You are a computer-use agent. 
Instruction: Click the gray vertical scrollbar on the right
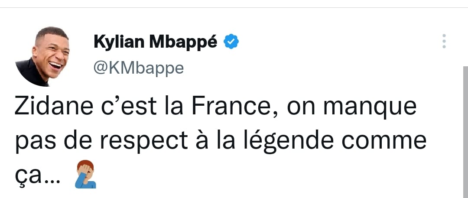465,130
